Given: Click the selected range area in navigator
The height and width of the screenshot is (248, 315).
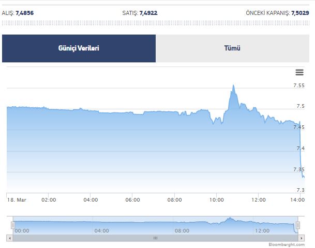Looking at the screenshot, I should [156, 225].
